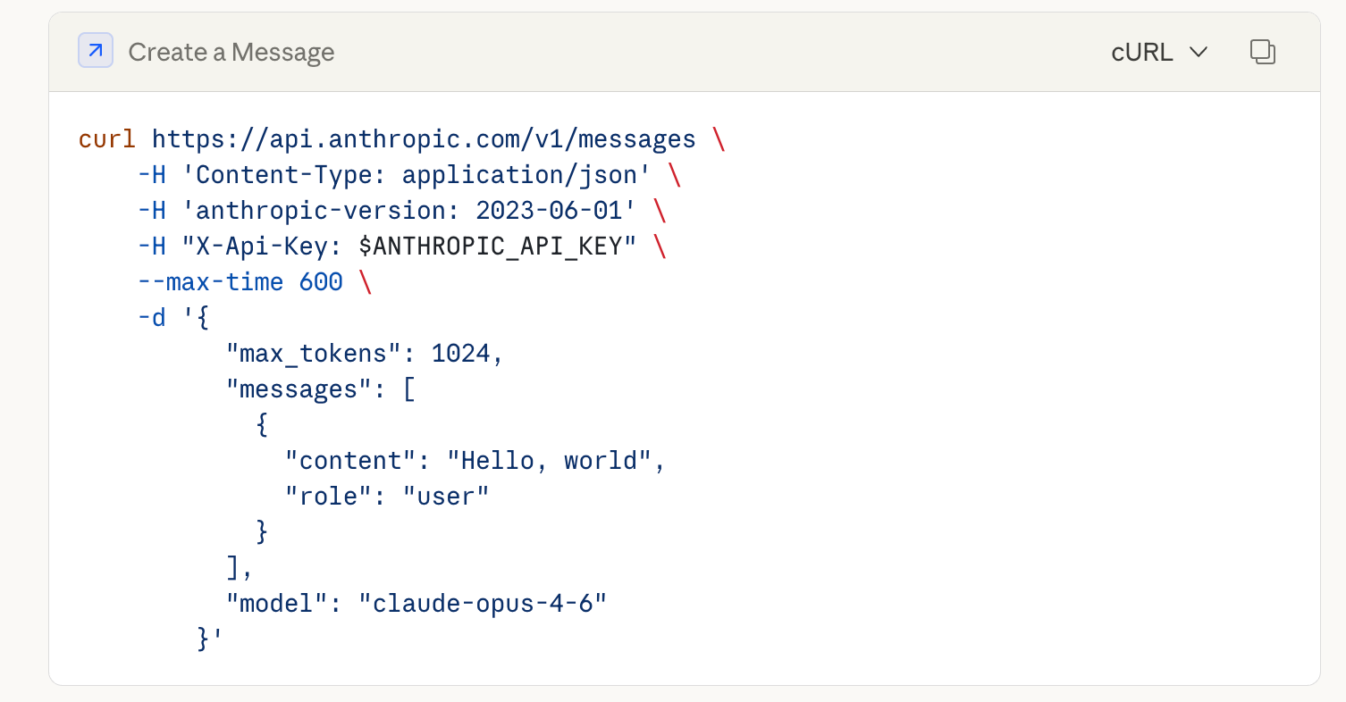Screen dimensions: 1346x702
Task: Click the arrow icon beside Create a Message
Action: click(x=96, y=51)
